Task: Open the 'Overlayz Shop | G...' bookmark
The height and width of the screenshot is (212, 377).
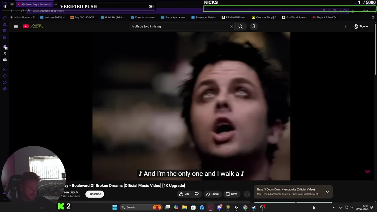Action: (x=265, y=17)
